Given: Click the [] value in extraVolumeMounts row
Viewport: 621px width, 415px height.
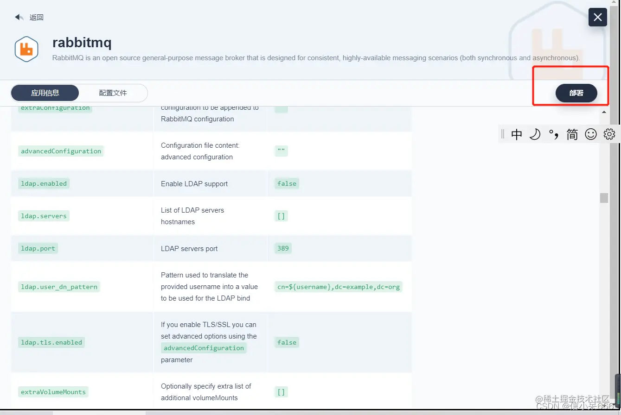Looking at the screenshot, I should (281, 392).
